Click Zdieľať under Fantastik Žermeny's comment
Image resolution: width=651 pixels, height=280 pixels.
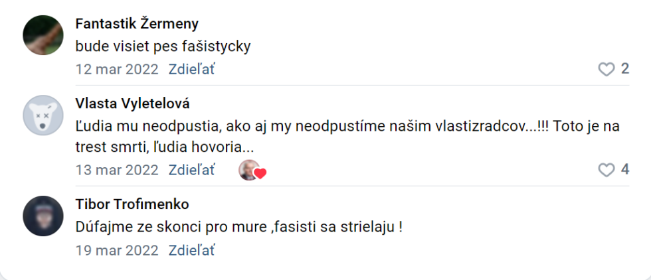pos(192,69)
